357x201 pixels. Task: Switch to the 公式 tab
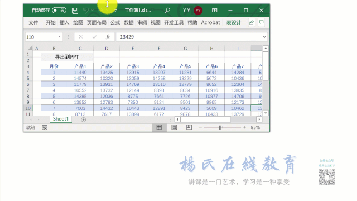[x=115, y=22]
